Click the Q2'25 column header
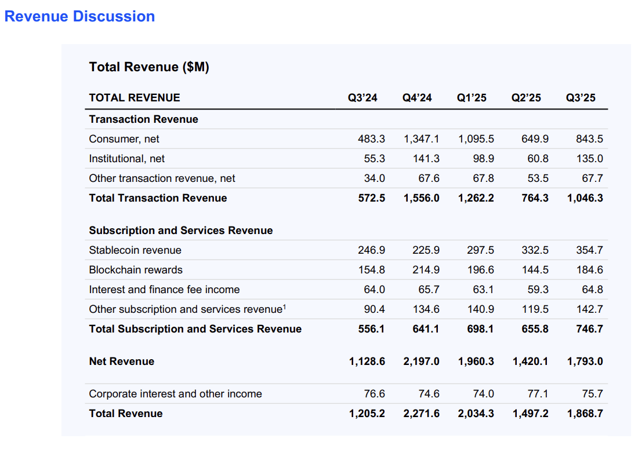This screenshot has height=453, width=638. 526,98
